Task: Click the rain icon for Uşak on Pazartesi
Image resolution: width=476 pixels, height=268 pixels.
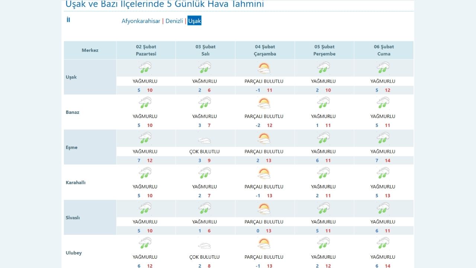Action: click(x=145, y=67)
